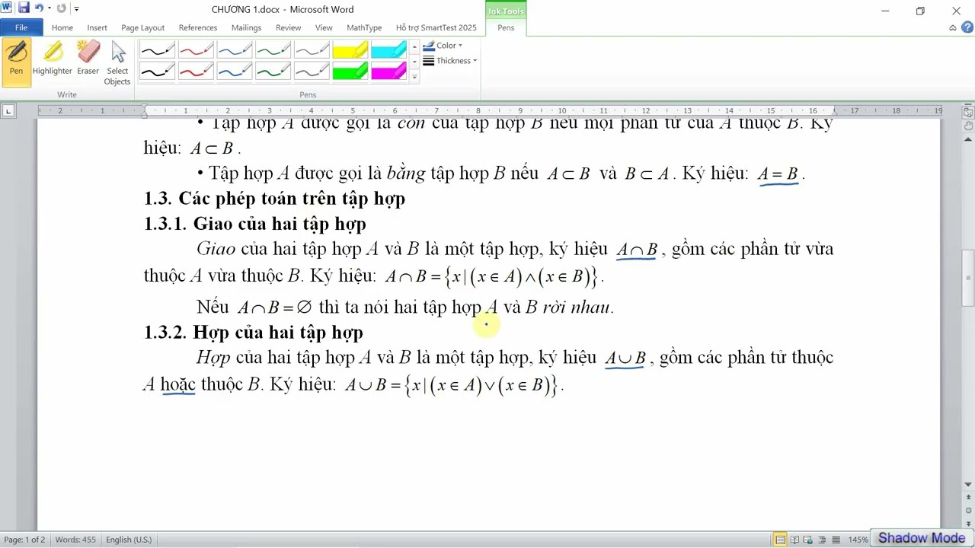975x548 pixels.
Task: Switch to Full Screen Reading view
Action: point(794,540)
